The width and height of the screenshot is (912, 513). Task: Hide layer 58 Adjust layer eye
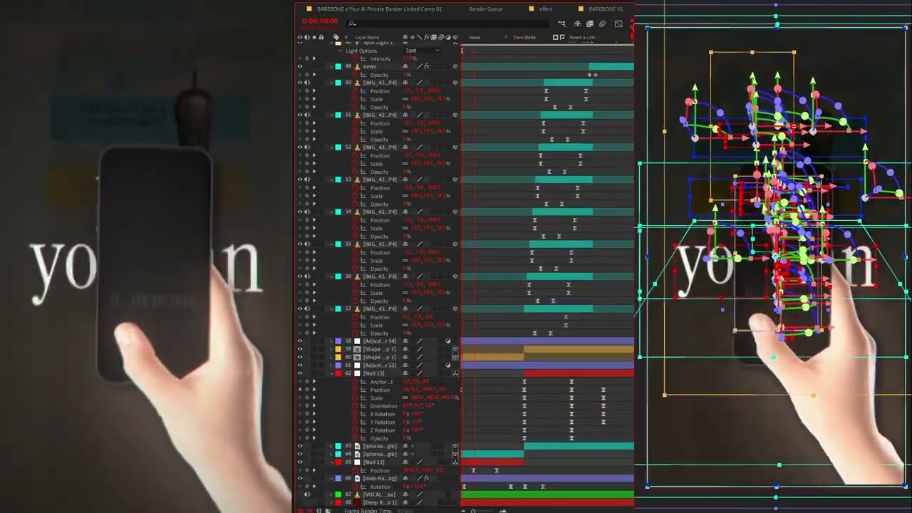click(300, 341)
